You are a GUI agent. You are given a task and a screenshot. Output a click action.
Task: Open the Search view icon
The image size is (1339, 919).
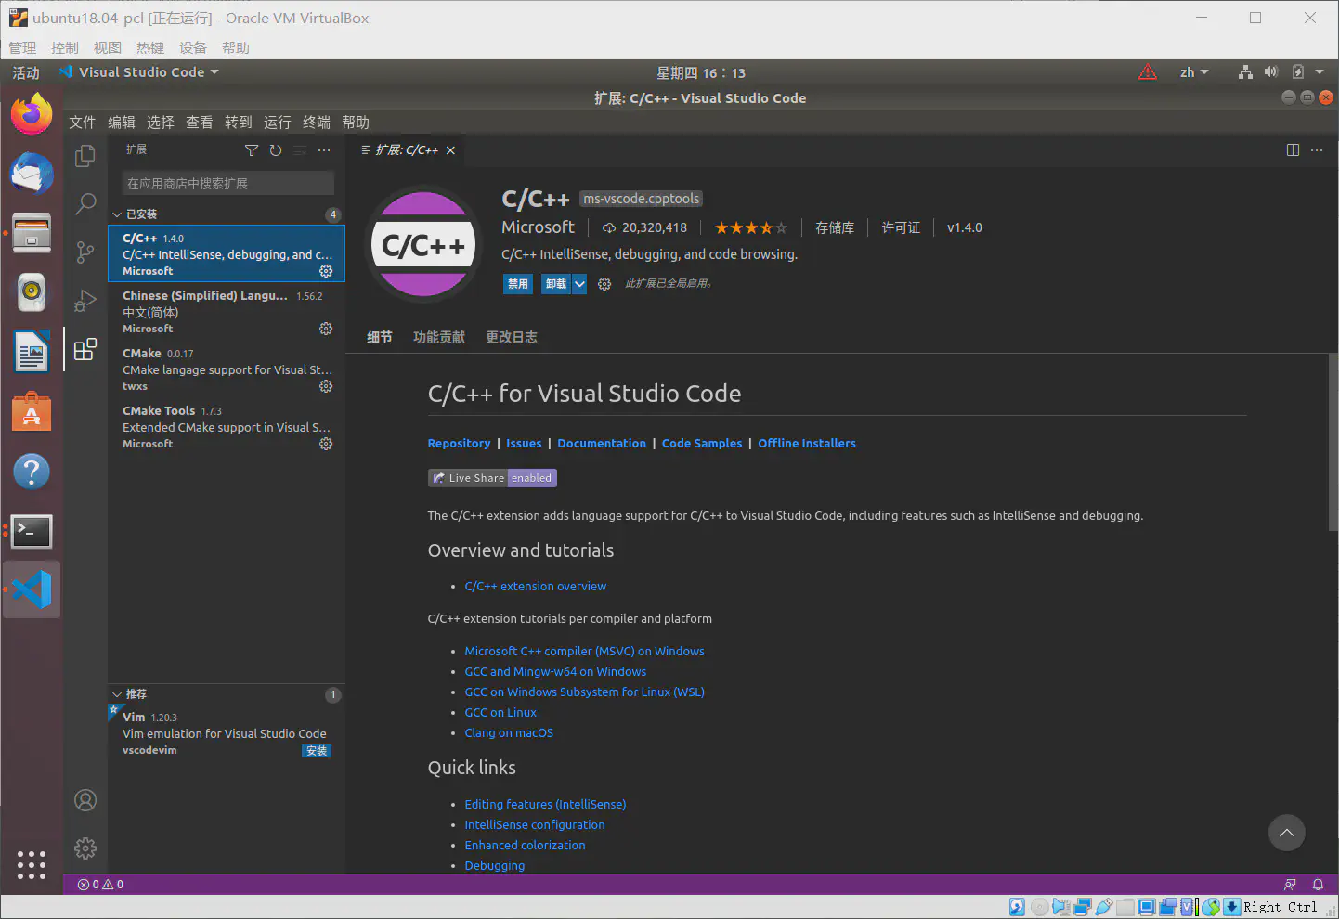[x=85, y=203]
